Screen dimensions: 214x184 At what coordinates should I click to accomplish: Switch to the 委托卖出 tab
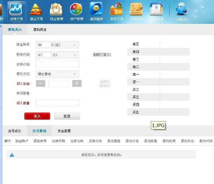click(x=40, y=30)
